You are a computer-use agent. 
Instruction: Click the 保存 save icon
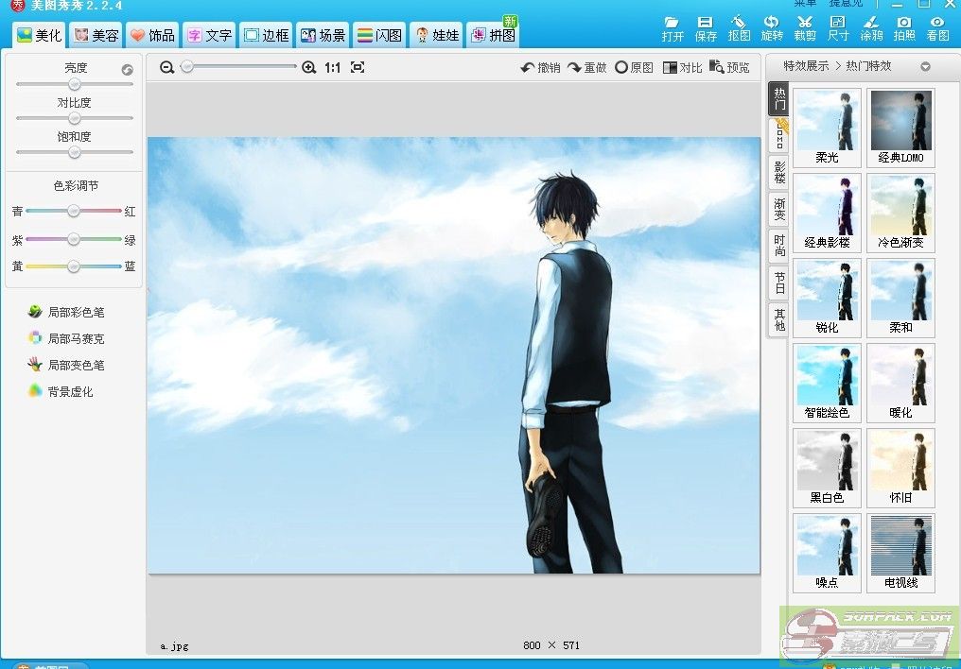pyautogui.click(x=706, y=28)
